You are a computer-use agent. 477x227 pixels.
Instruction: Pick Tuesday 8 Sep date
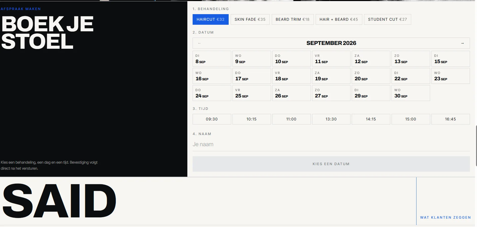tap(212, 59)
